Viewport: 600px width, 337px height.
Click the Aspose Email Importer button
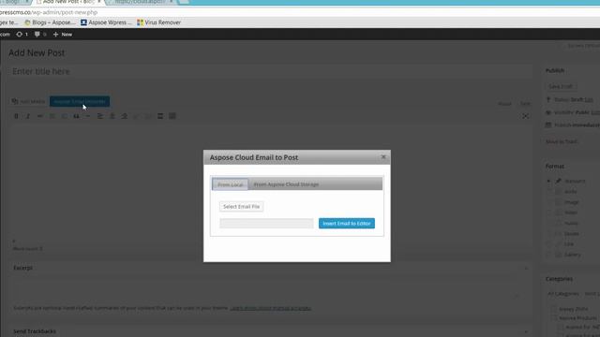tap(80, 102)
